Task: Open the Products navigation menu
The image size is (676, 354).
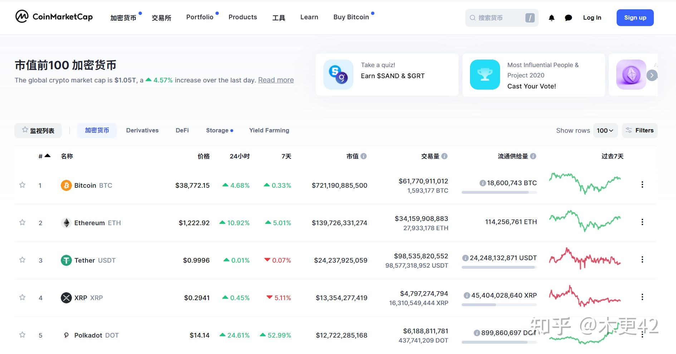Action: point(243,17)
